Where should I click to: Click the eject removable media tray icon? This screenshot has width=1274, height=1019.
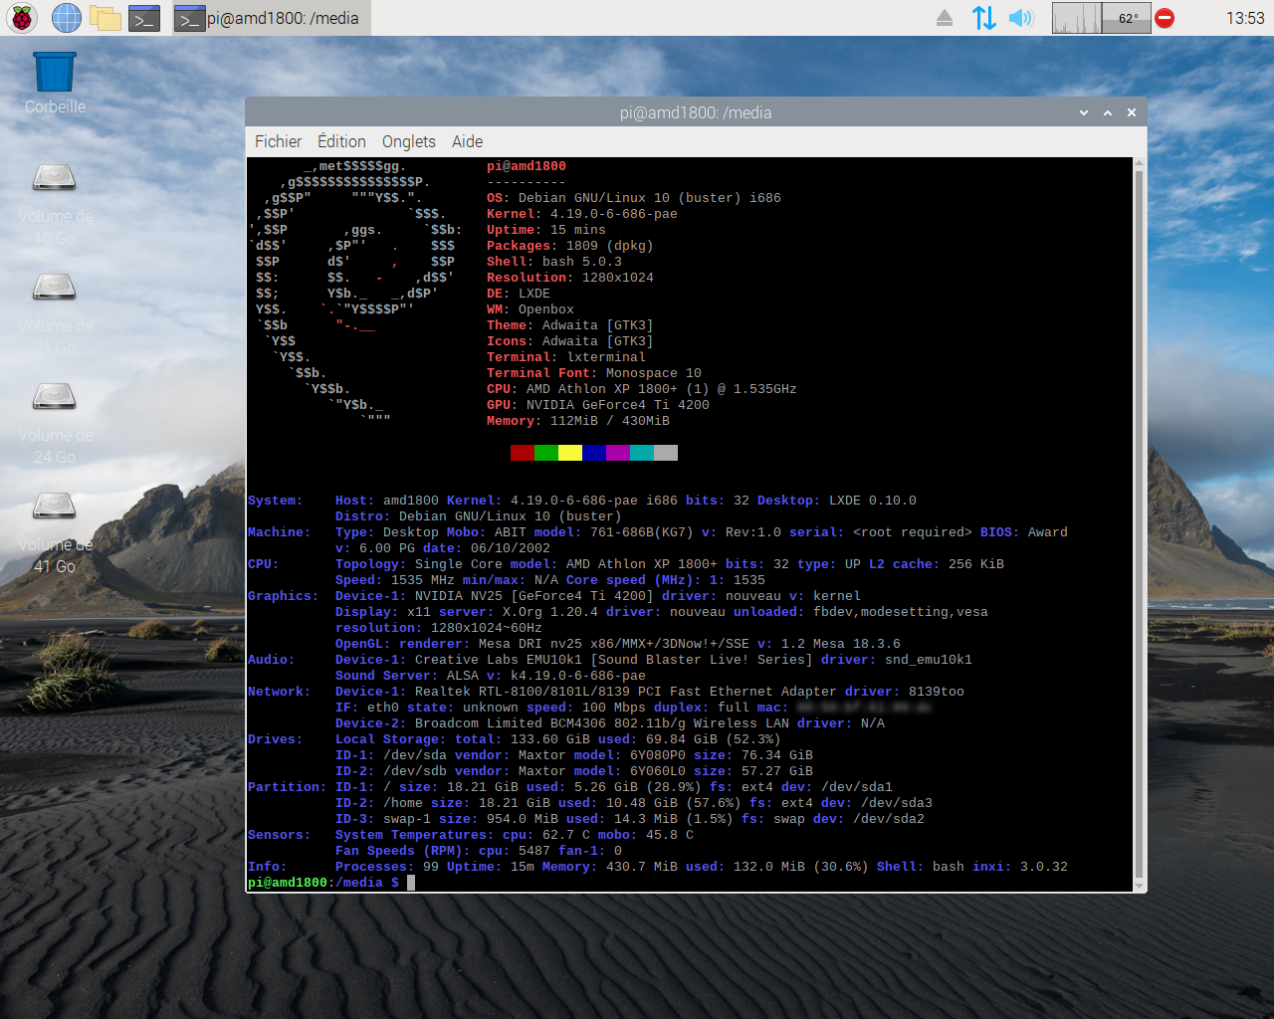[x=944, y=17]
